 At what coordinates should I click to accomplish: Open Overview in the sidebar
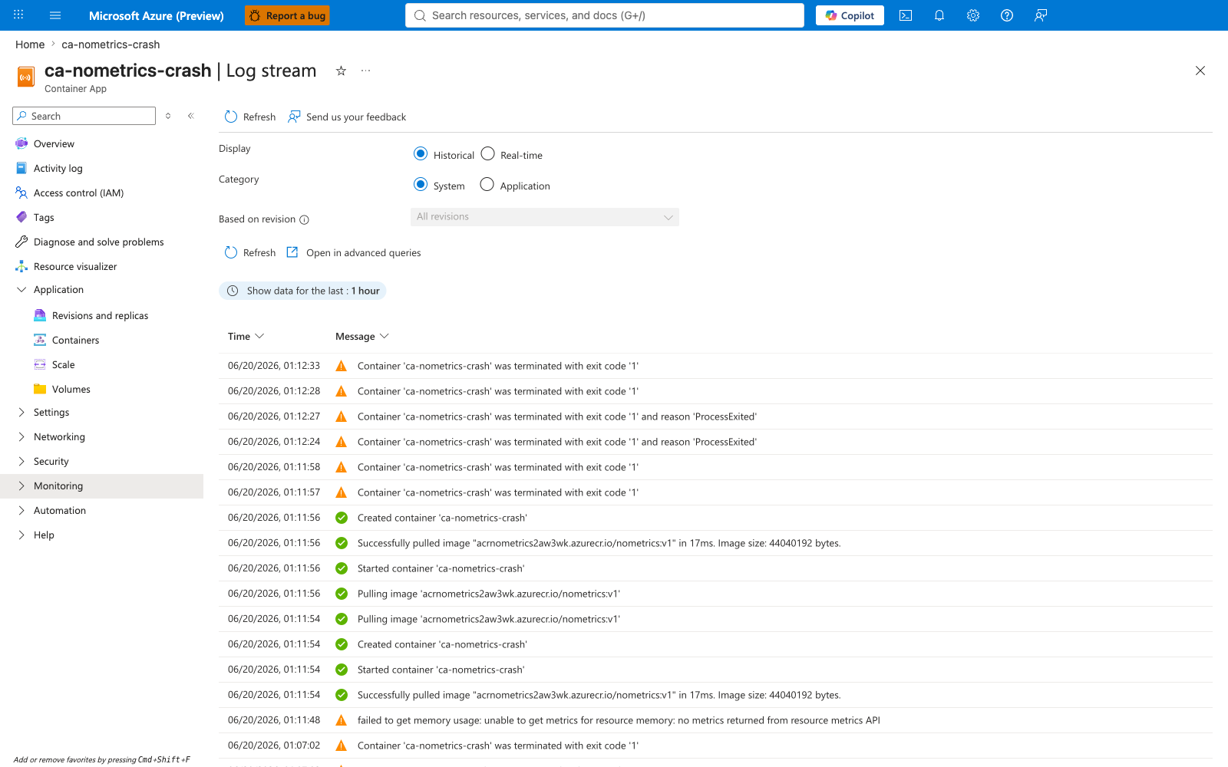(x=54, y=143)
